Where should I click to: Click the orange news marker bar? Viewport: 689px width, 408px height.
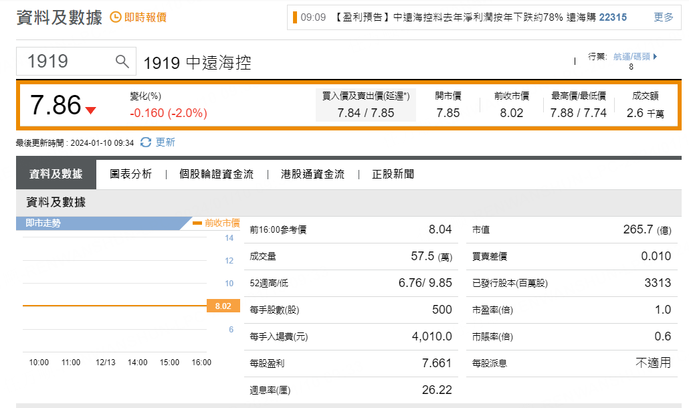295,17
